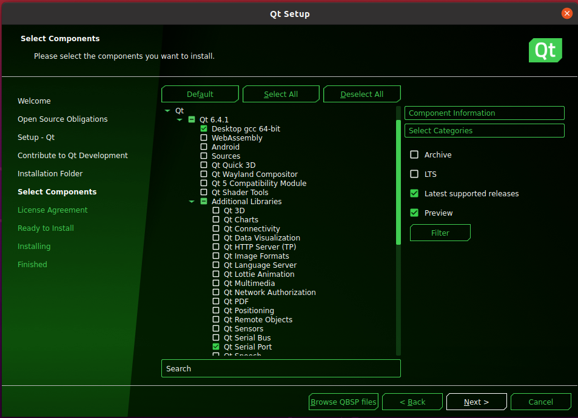This screenshot has height=418, width=578.
Task: Check Qt Image Formats
Action: point(216,256)
